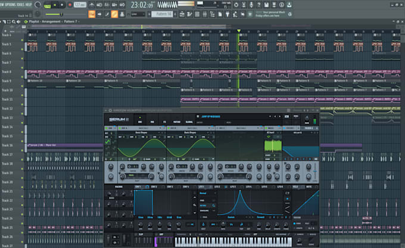This screenshot has height=248, width=405.
Task: Click the tempo 122 display
Action: point(80,5)
